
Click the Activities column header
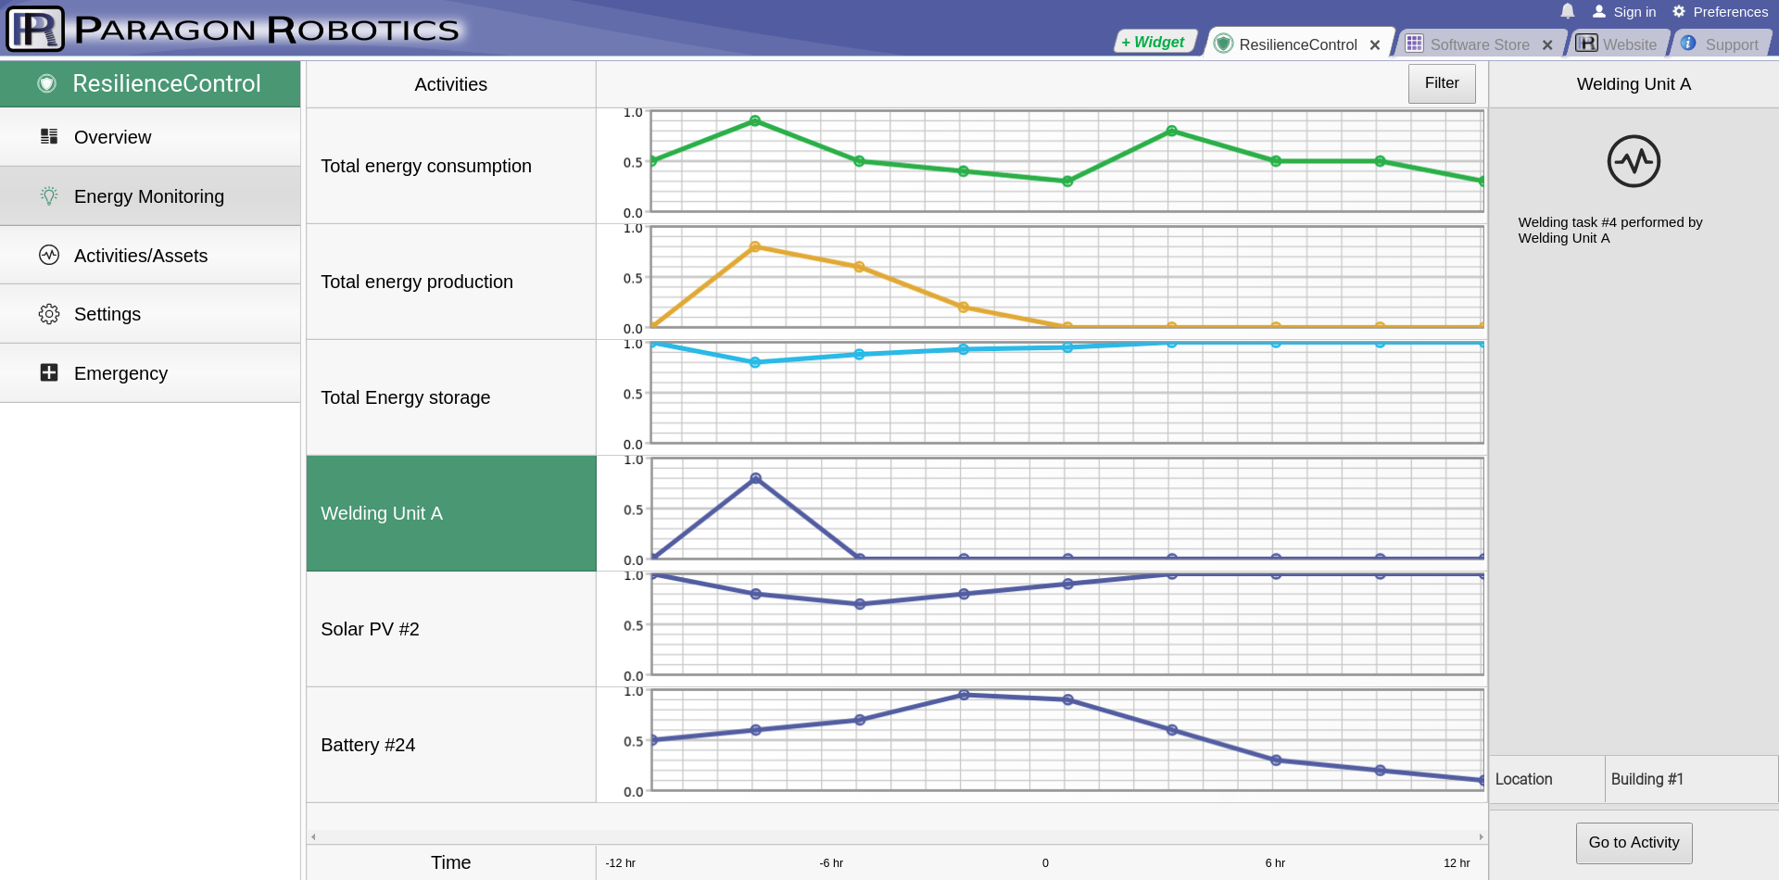tap(451, 84)
